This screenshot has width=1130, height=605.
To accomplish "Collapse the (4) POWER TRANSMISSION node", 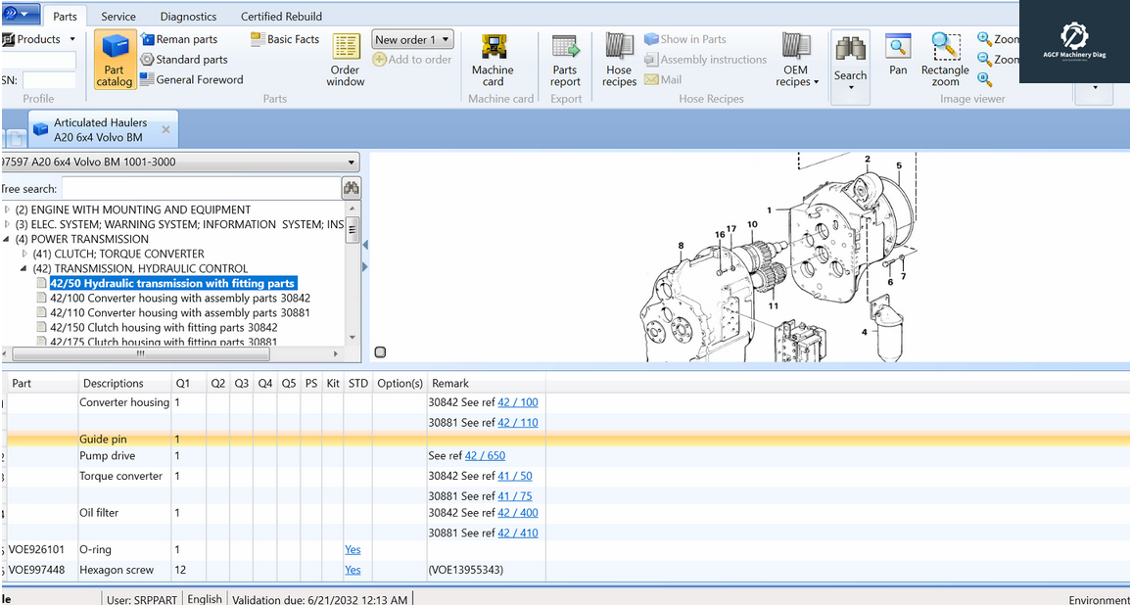I will click(8, 239).
